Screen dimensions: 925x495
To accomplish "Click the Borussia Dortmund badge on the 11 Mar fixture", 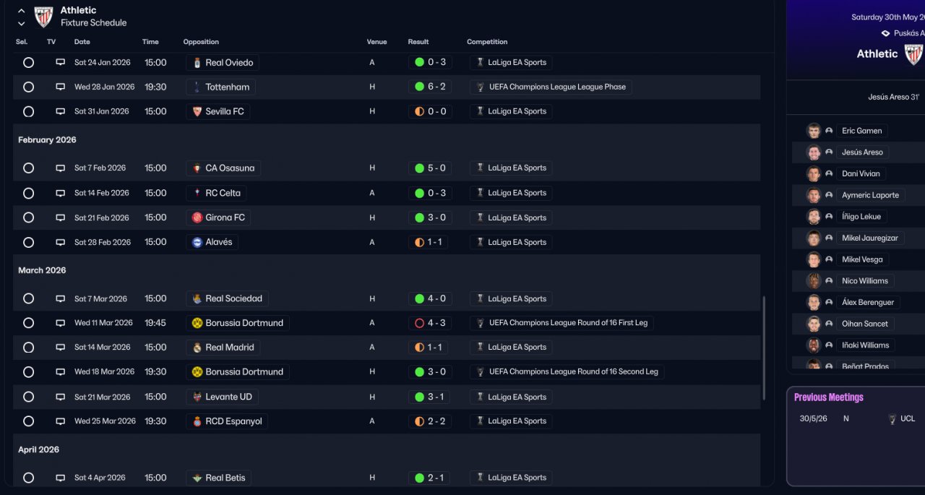I will point(197,323).
